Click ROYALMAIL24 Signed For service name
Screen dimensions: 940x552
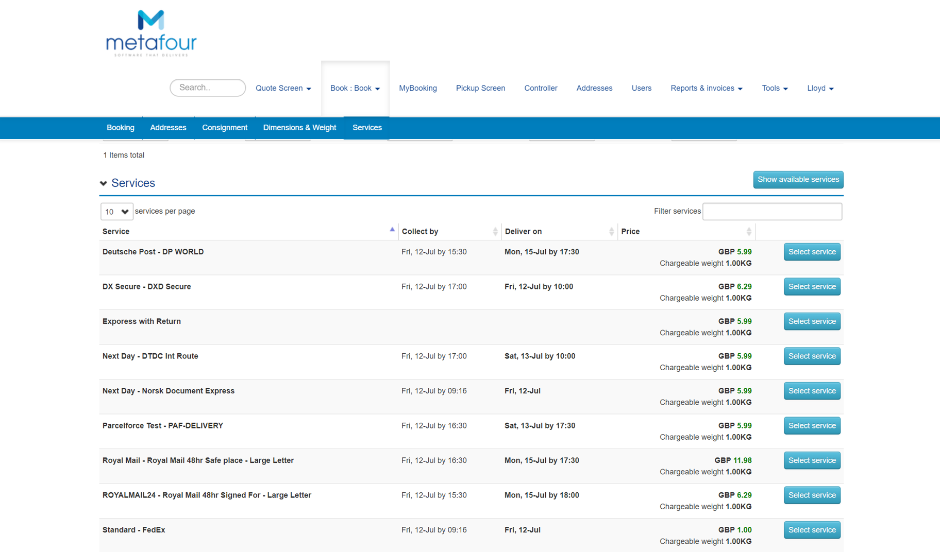coord(207,495)
